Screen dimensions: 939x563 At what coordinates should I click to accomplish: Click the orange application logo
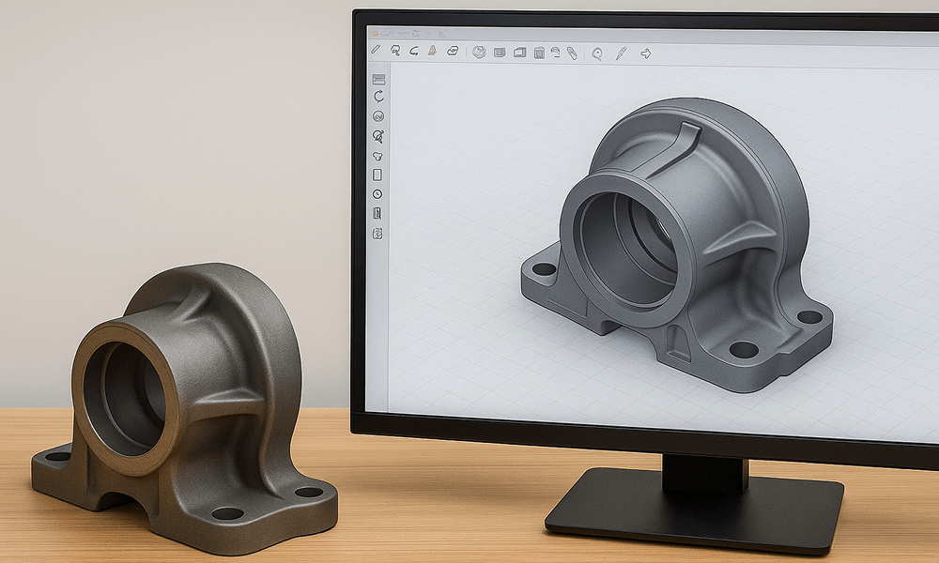(373, 32)
